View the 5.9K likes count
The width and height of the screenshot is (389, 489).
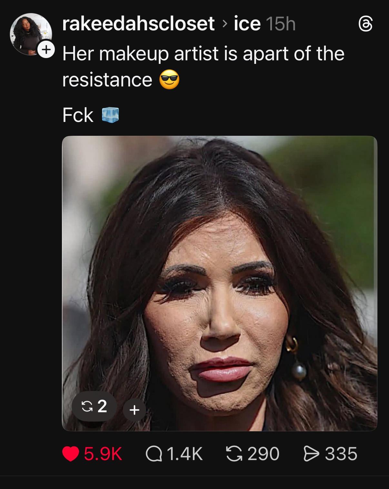pyautogui.click(x=103, y=454)
